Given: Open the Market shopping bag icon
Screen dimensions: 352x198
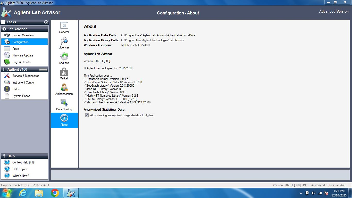Looking at the screenshot, I should click(64, 72).
